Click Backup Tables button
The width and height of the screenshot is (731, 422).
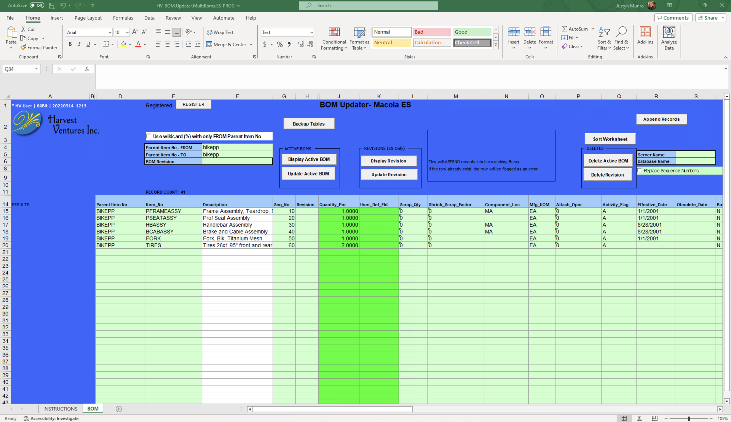coord(309,124)
